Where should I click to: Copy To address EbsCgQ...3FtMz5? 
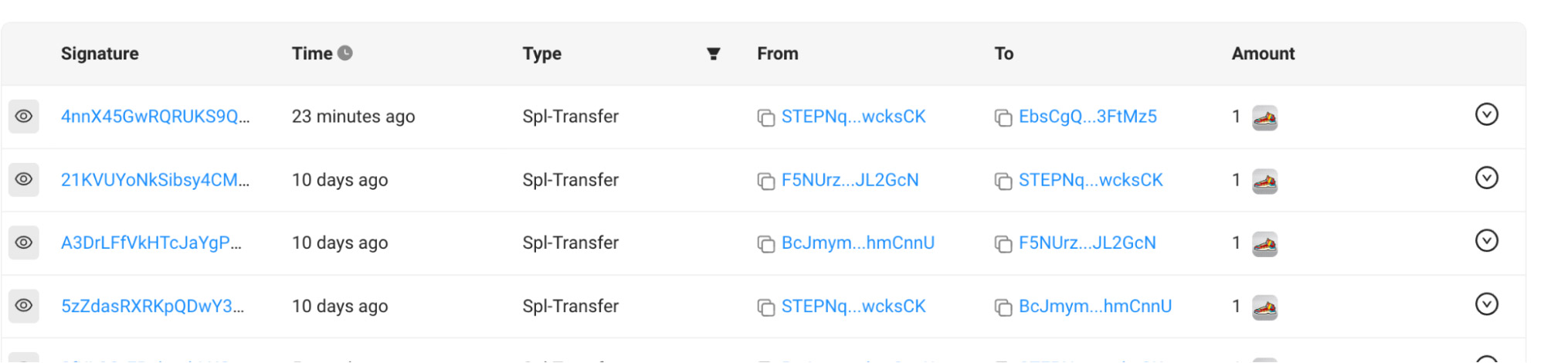[x=1003, y=118]
